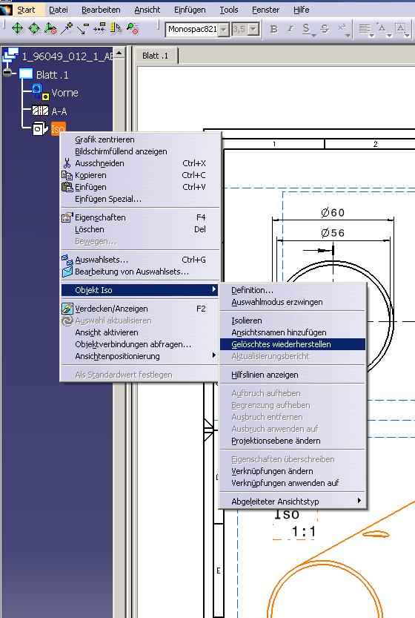
Task: Collapse the Blatt .1 tree node
Action: (x=7, y=73)
